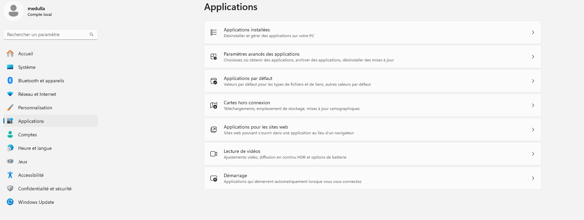Image resolution: width=584 pixels, height=220 pixels.
Task: Click the Lecture de vidéos camera icon
Action: click(x=214, y=154)
